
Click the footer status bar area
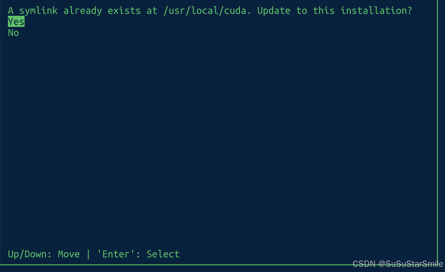pyautogui.click(x=218, y=254)
